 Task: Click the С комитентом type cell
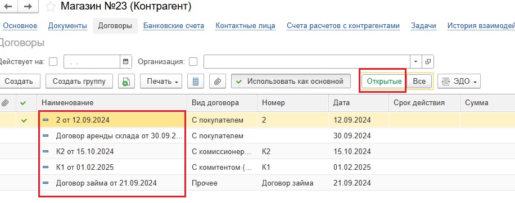pos(222,167)
